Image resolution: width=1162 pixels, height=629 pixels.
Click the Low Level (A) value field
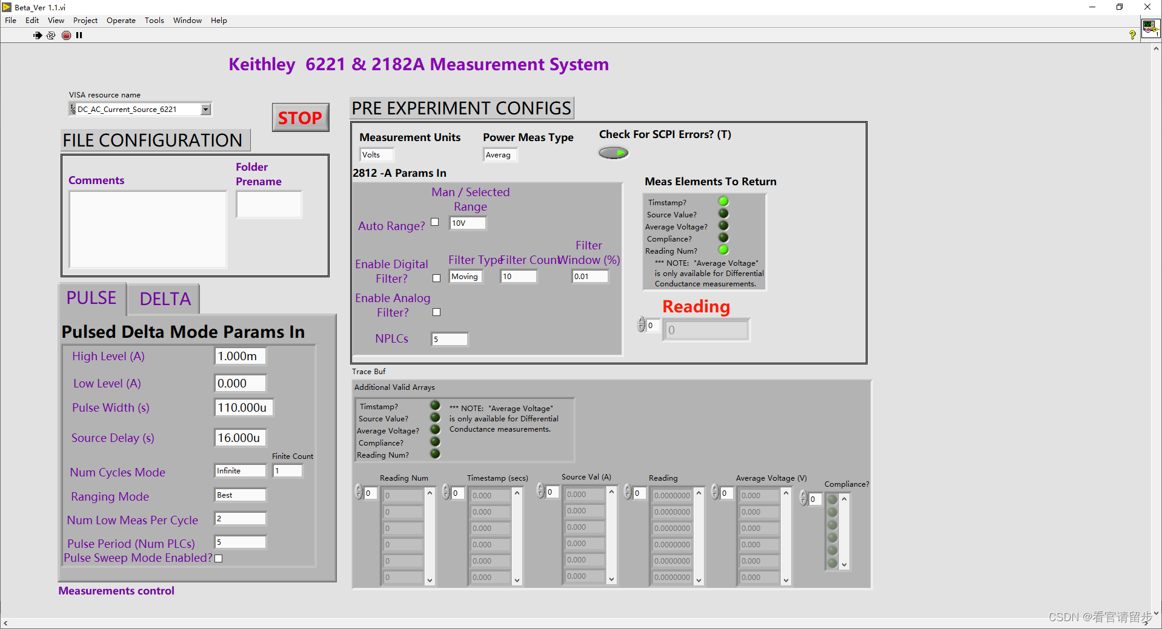pyautogui.click(x=241, y=383)
